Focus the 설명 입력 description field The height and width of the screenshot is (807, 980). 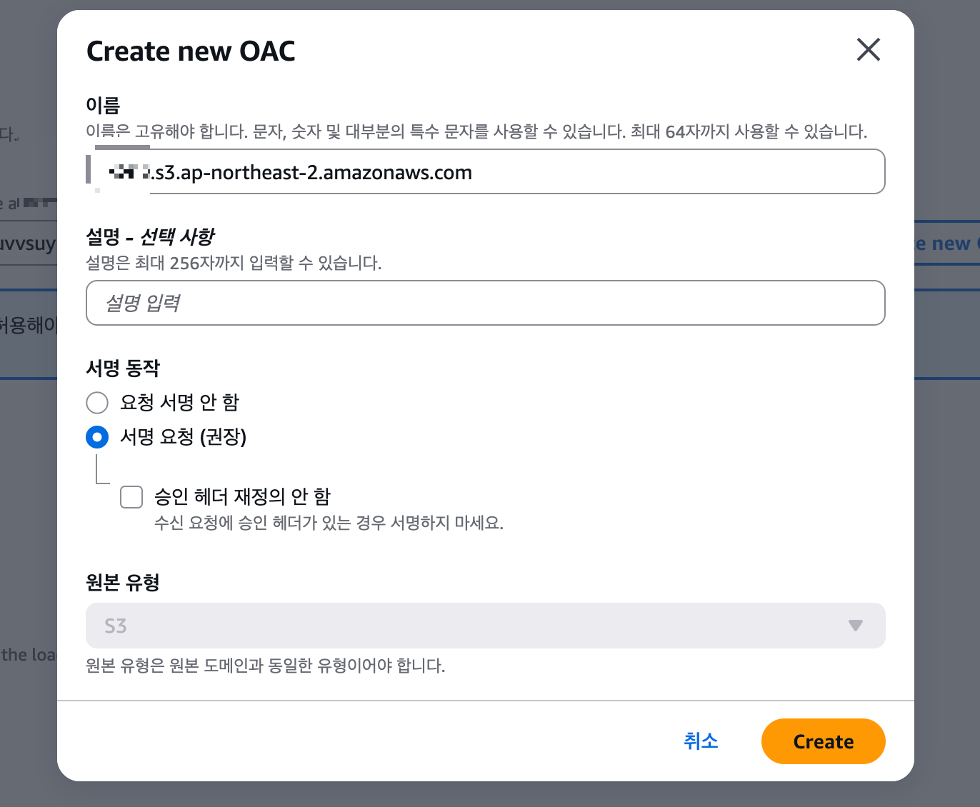pyautogui.click(x=486, y=303)
